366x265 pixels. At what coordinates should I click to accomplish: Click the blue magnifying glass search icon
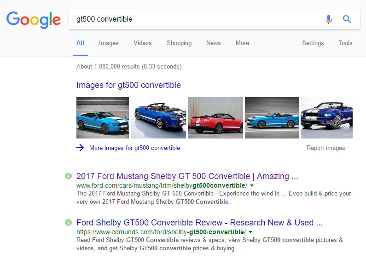pos(347,19)
